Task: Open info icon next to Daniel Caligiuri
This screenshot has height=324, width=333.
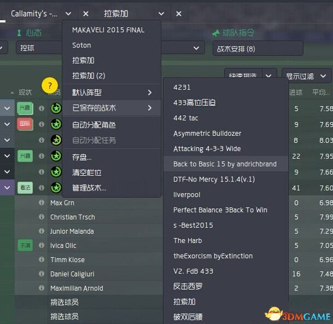Action: pyautogui.click(x=42, y=274)
